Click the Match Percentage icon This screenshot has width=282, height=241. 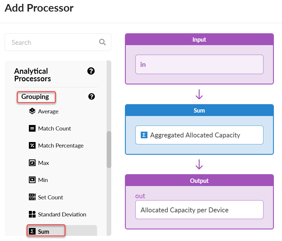32,146
